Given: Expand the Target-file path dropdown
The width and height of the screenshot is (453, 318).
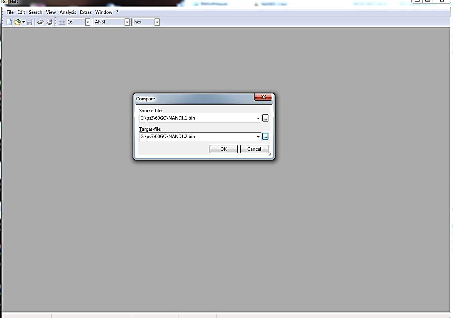Looking at the screenshot, I should (258, 137).
